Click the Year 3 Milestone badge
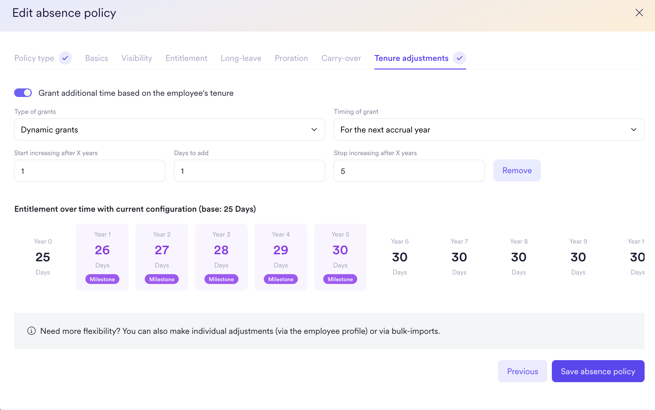This screenshot has width=655, height=410. (x=221, y=279)
